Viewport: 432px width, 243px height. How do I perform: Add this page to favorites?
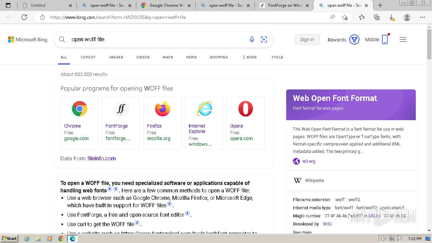(345, 17)
